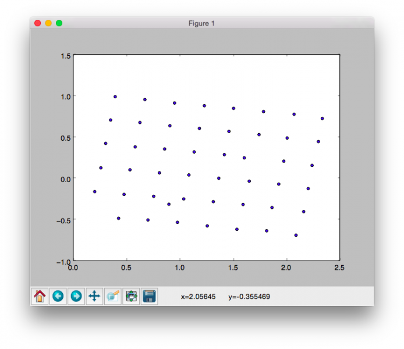Click the -1.0 tick label on y-axis
Image resolution: width=404 pixels, height=349 pixels.
[x=62, y=261]
